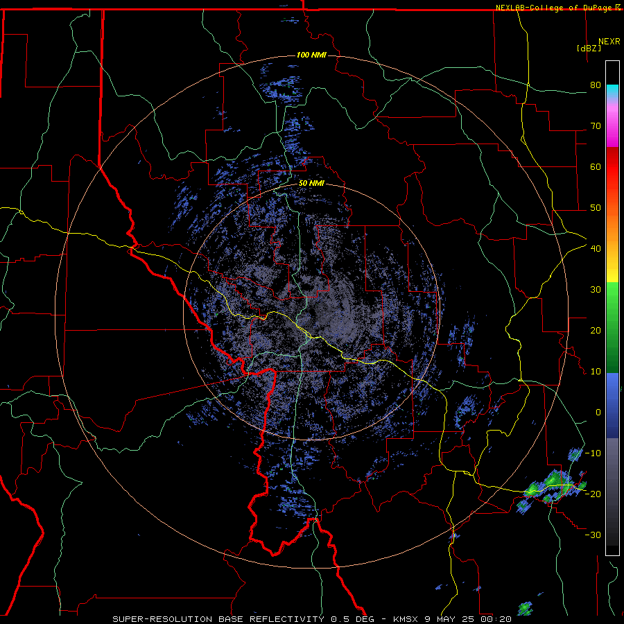This screenshot has height=624, width=624.
Task: Click the 9 MAY 25 00:20 timestamp
Action: 468,619
